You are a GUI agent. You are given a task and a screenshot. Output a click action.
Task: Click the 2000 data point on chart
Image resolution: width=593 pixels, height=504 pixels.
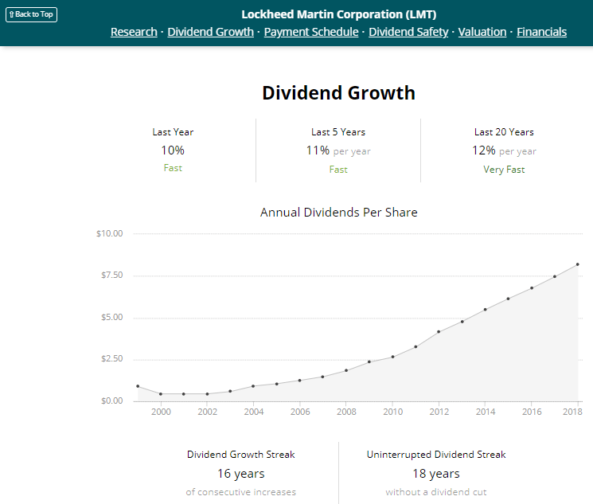click(x=161, y=394)
